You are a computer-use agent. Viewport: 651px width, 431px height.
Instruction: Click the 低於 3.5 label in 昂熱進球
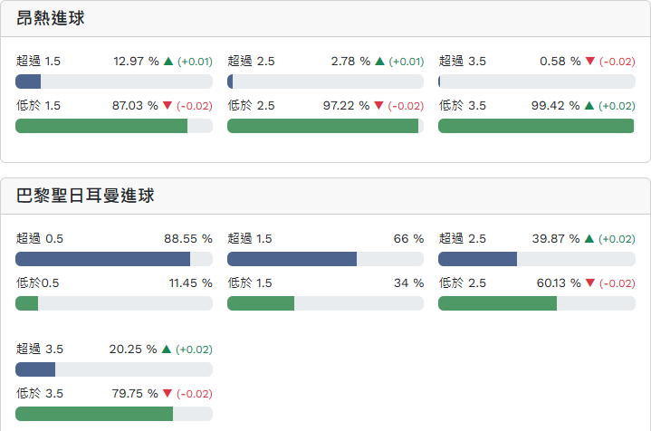pos(463,106)
